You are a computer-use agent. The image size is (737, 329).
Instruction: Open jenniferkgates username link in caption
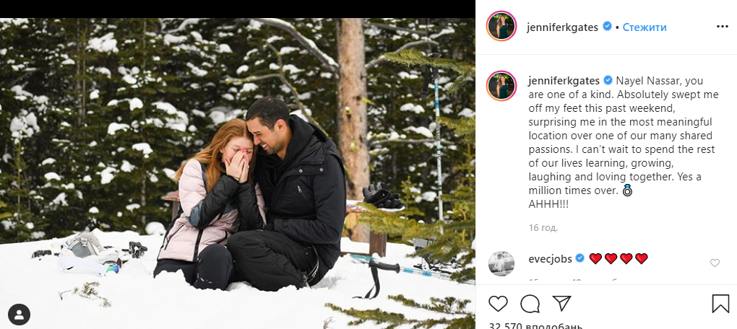click(564, 80)
